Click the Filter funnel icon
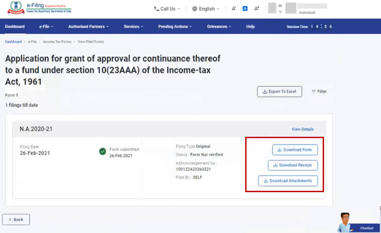Screen dimensions: 381x233 coord(314,91)
